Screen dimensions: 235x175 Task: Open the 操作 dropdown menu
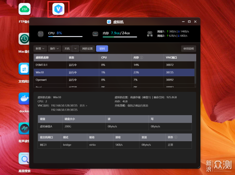(x=55, y=48)
